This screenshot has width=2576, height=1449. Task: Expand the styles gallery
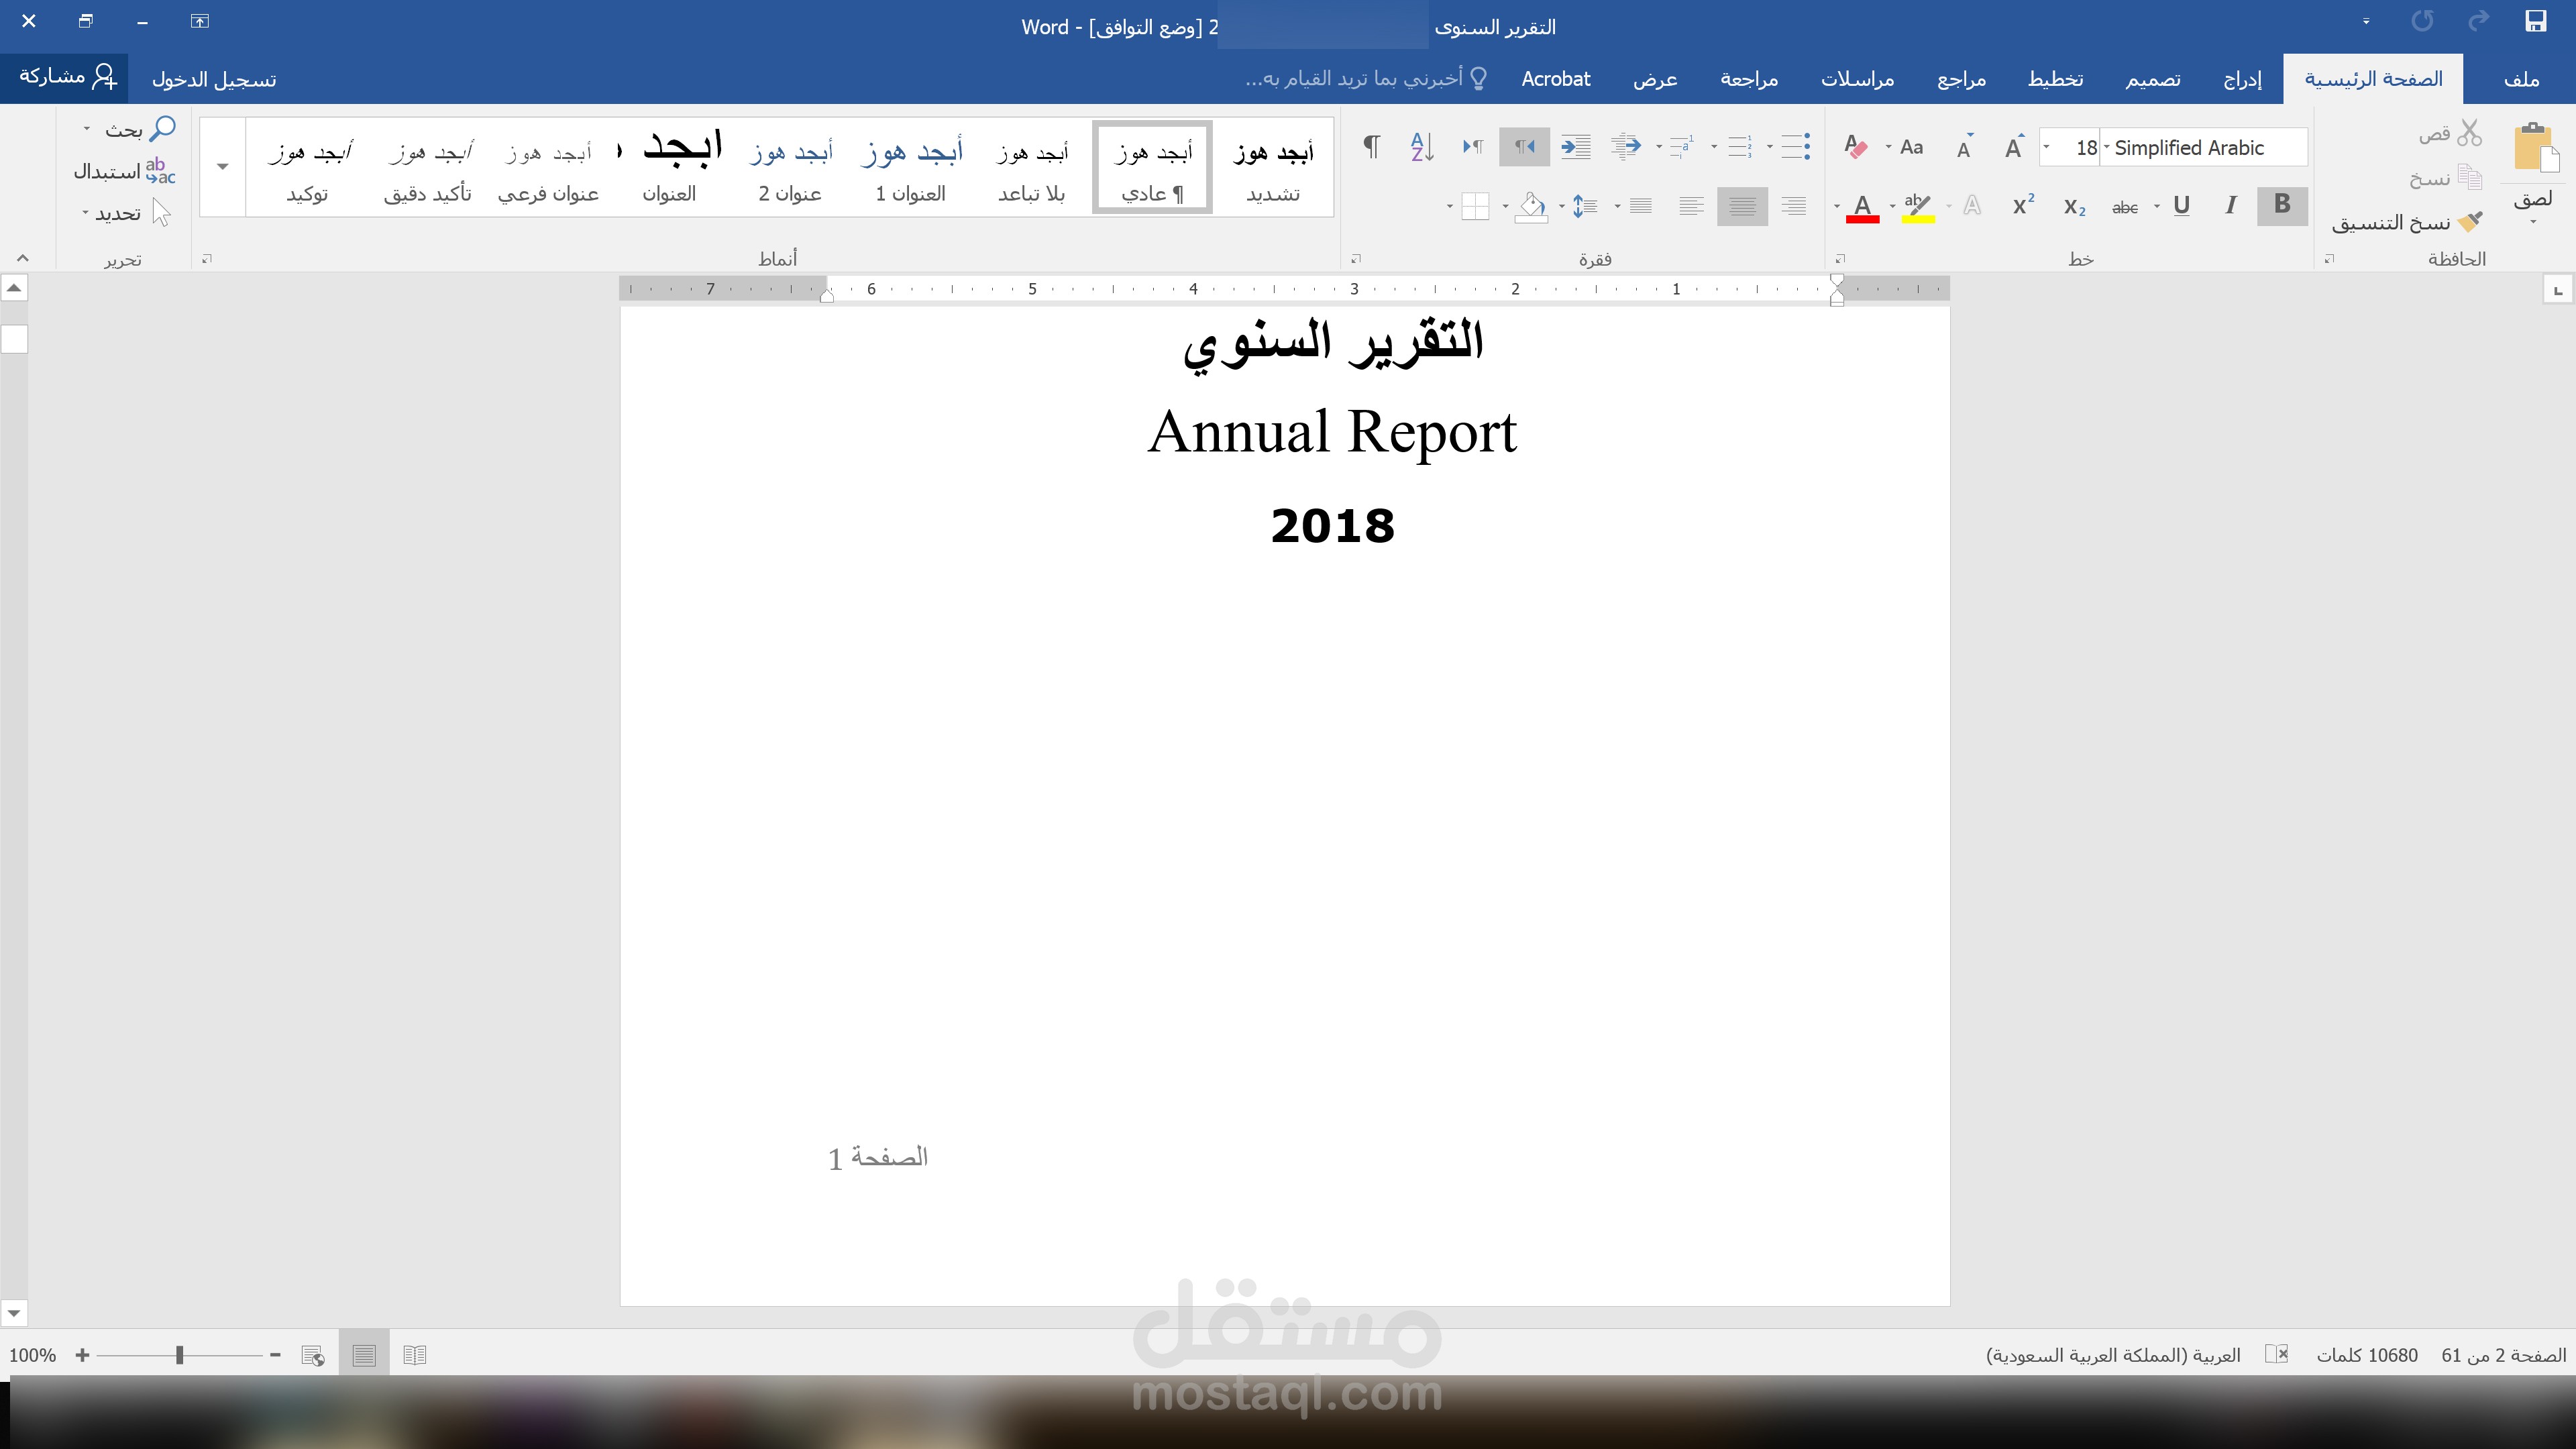[x=222, y=167]
